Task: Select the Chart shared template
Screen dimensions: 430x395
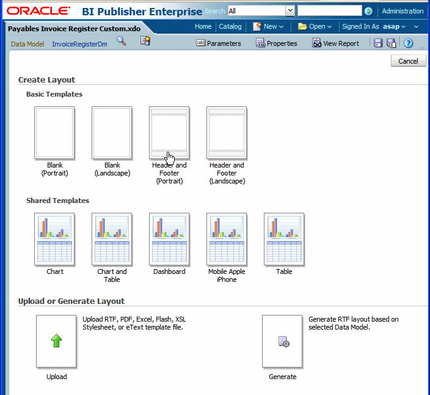Action: coord(54,239)
